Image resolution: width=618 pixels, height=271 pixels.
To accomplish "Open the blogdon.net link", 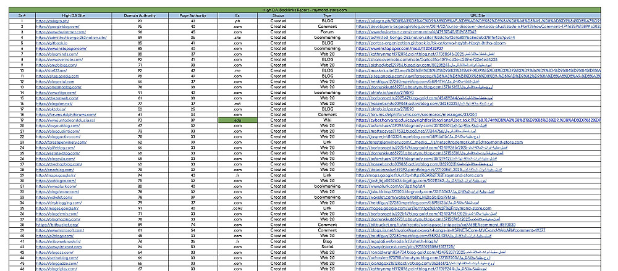I will (x=54, y=104).
